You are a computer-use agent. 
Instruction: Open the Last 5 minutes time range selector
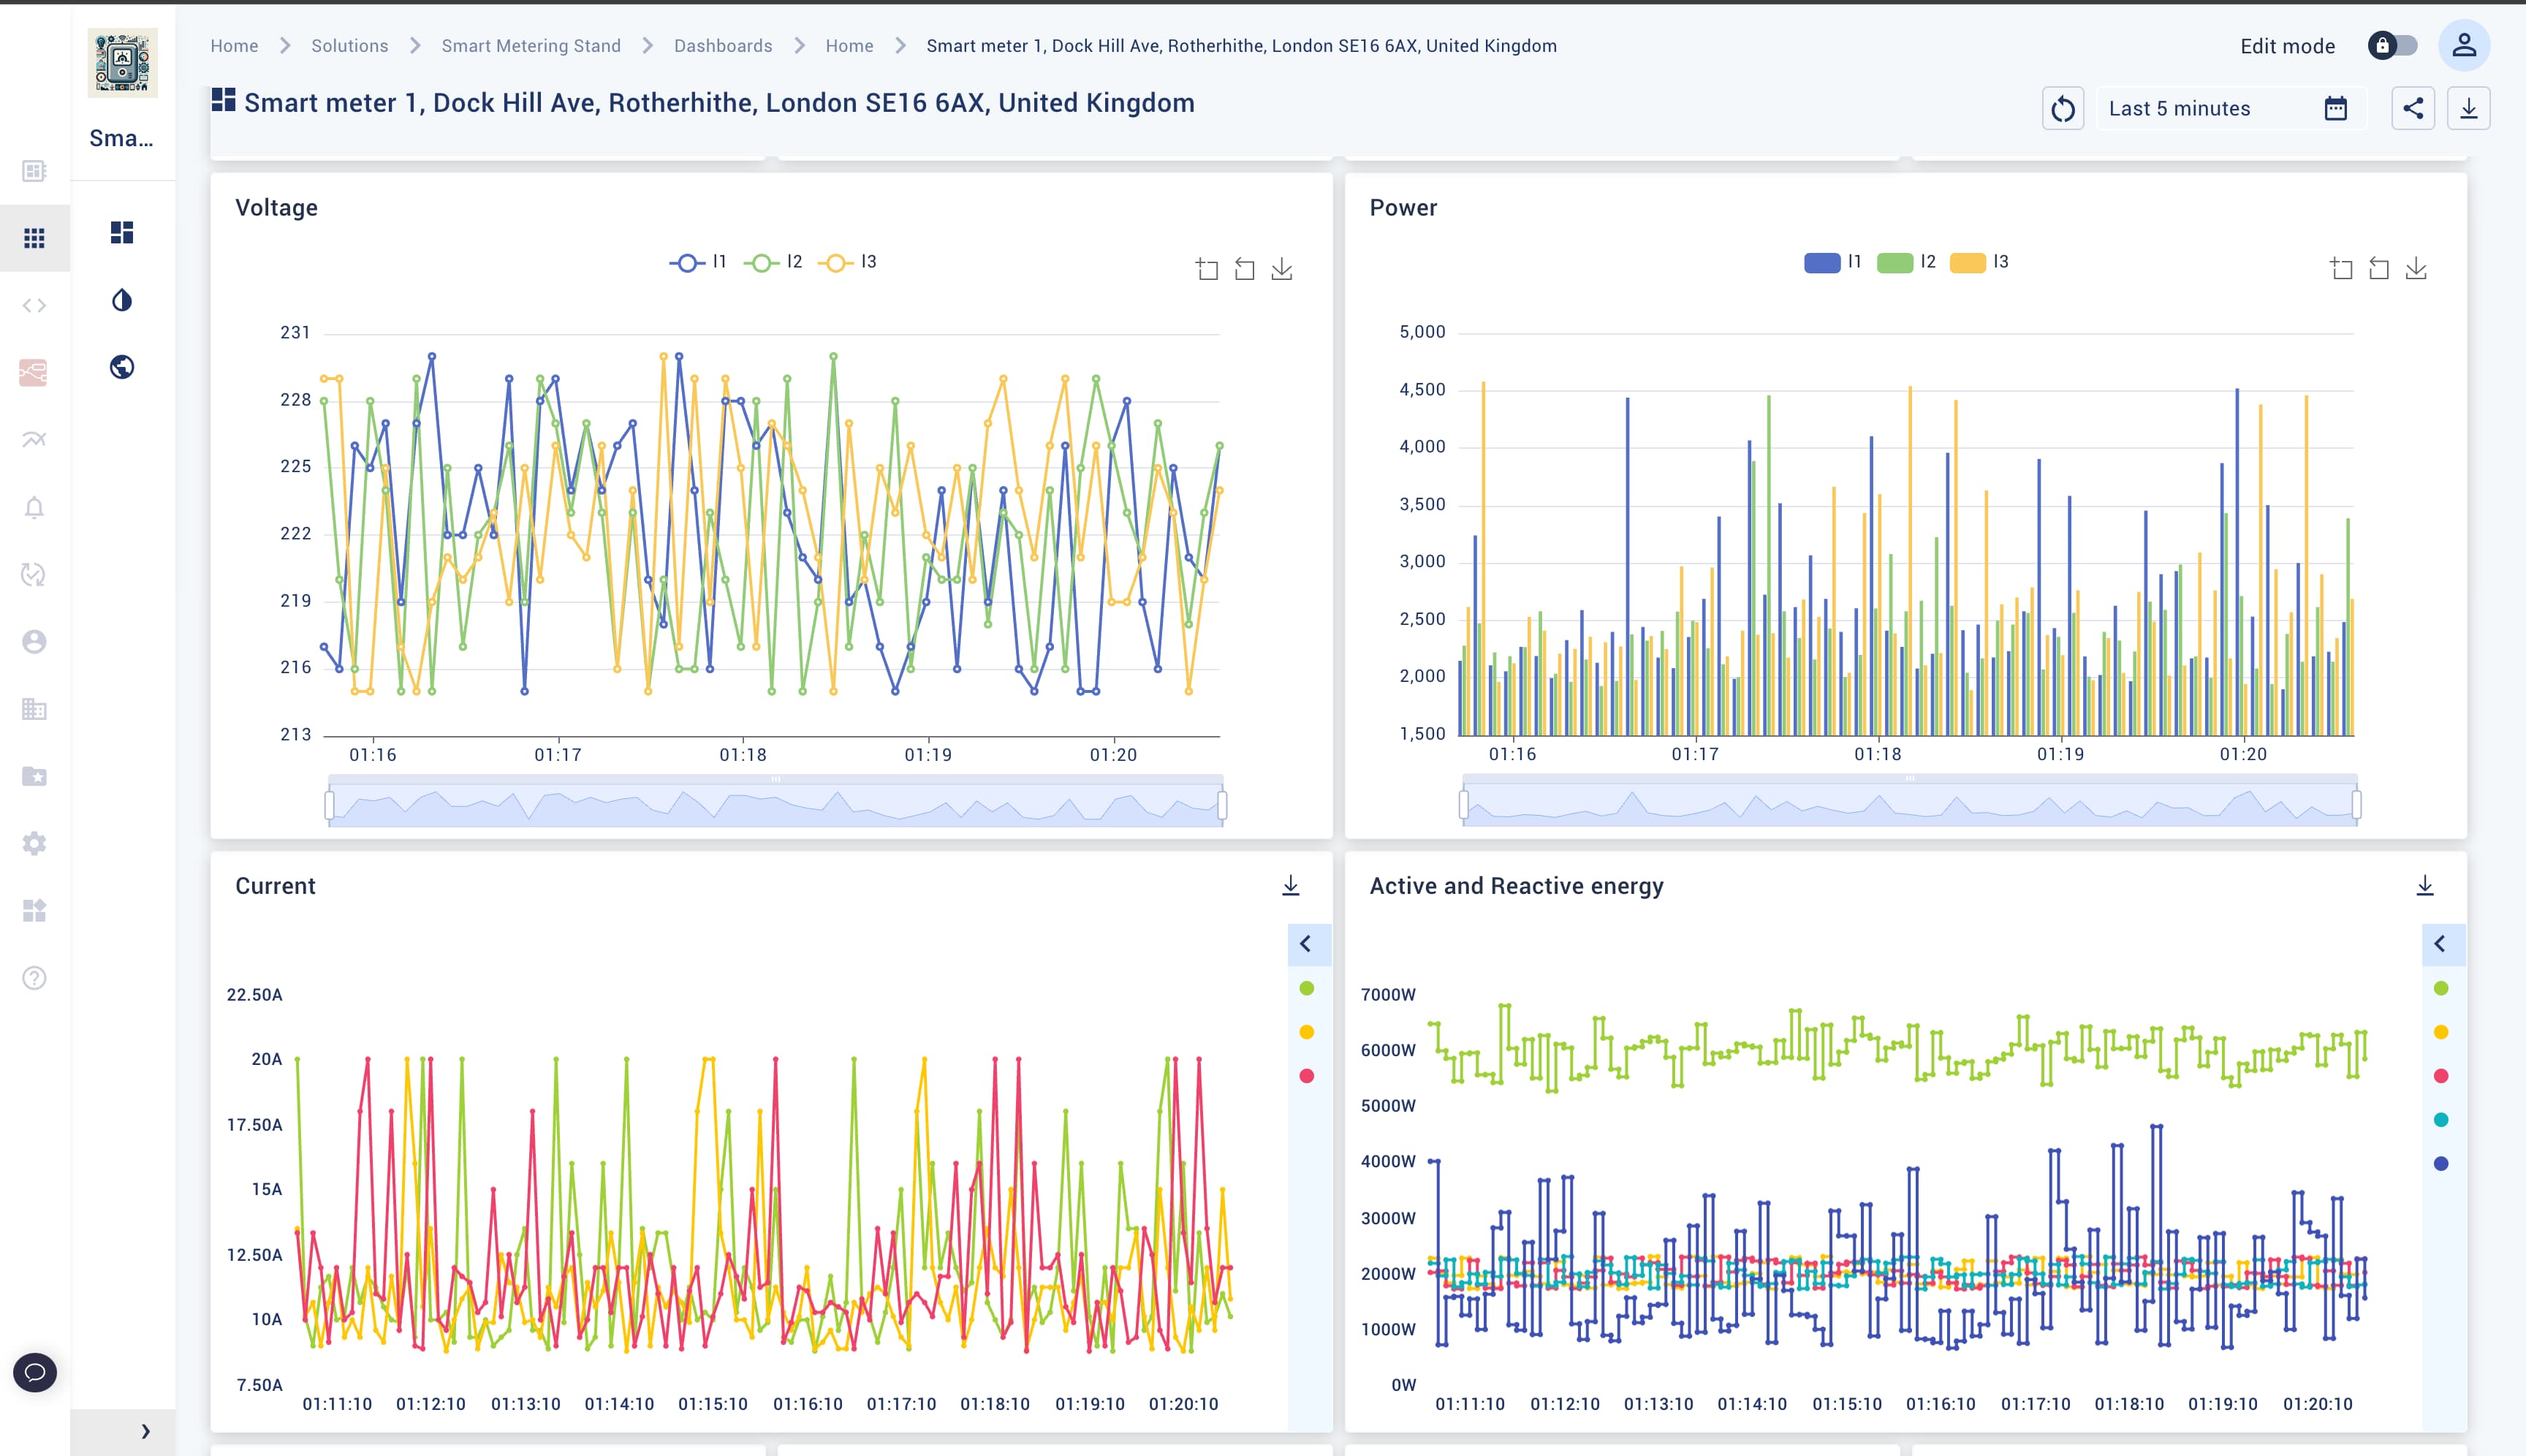[2231, 108]
